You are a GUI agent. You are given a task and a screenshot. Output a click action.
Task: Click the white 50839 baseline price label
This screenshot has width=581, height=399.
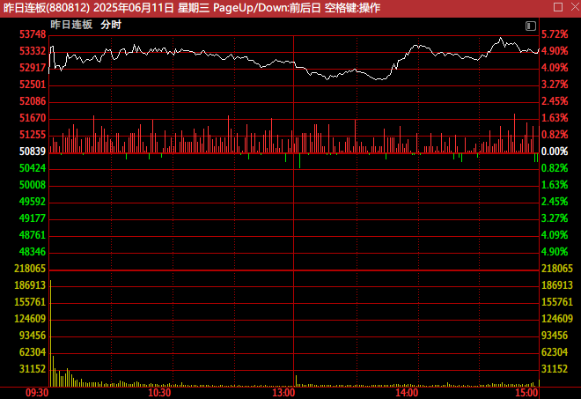pyautogui.click(x=33, y=151)
